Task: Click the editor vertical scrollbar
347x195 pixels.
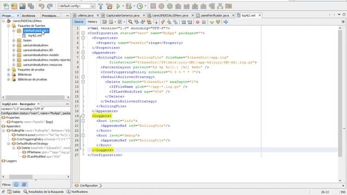Action: (340, 104)
